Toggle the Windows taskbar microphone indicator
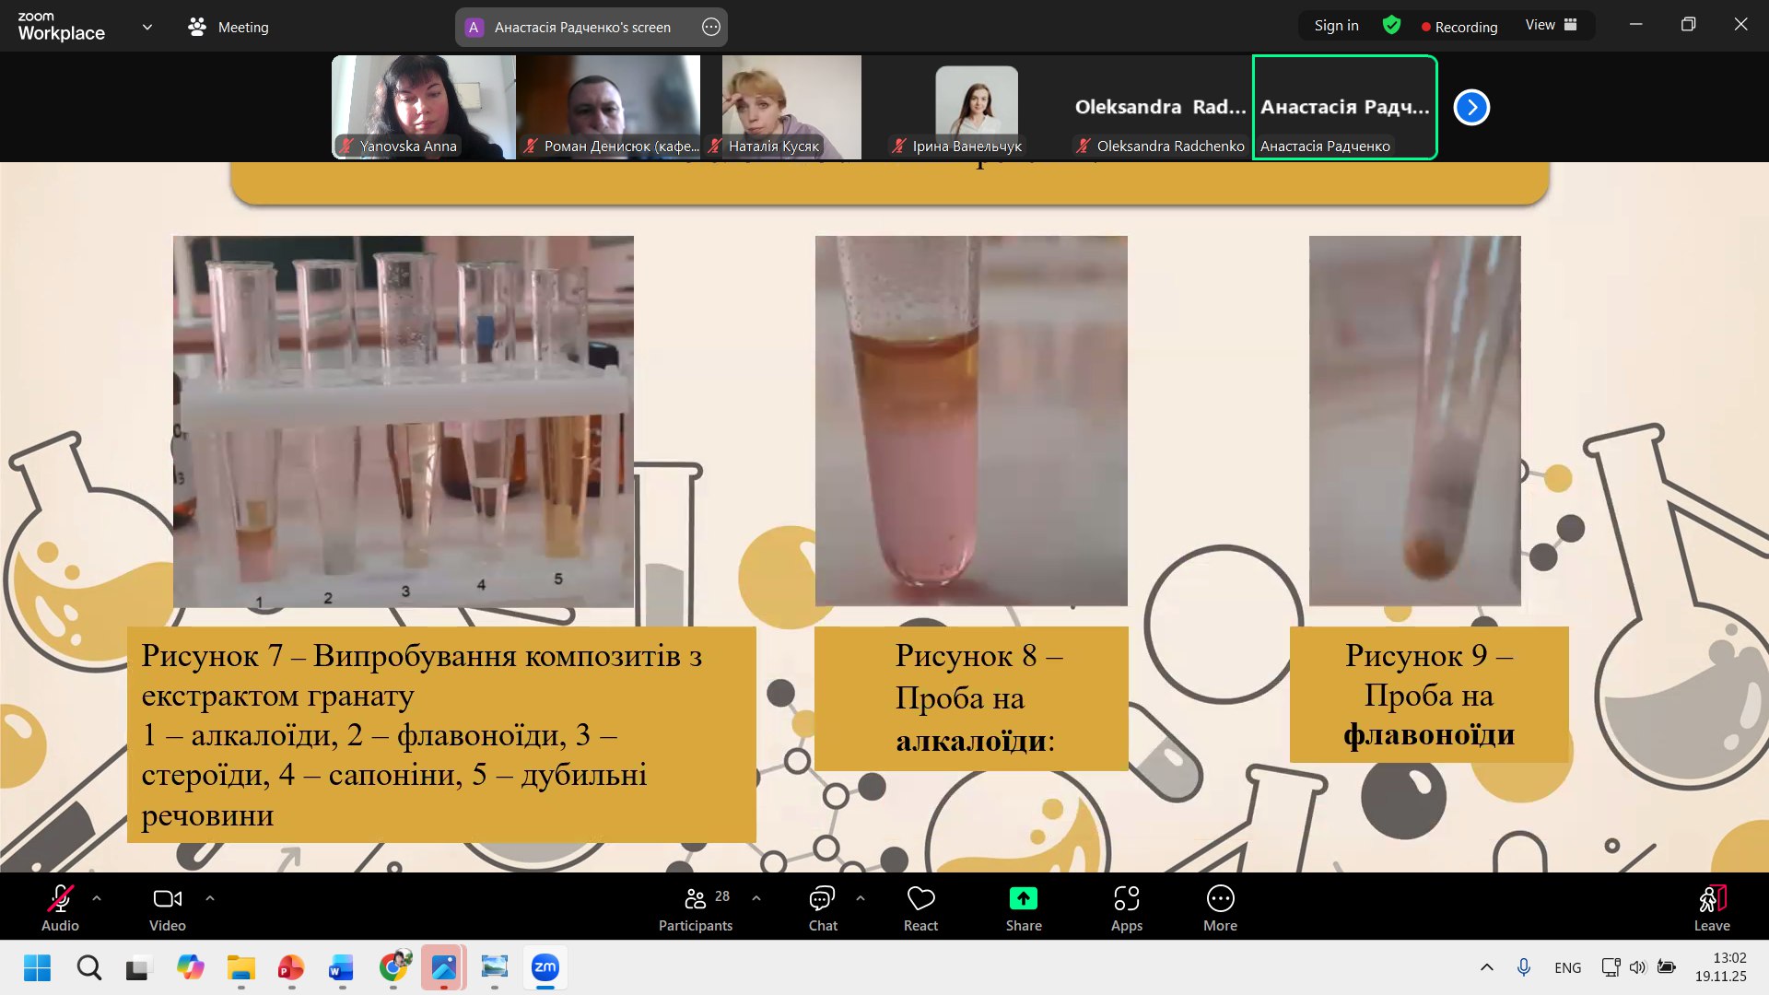Image resolution: width=1769 pixels, height=995 pixels. tap(1524, 966)
